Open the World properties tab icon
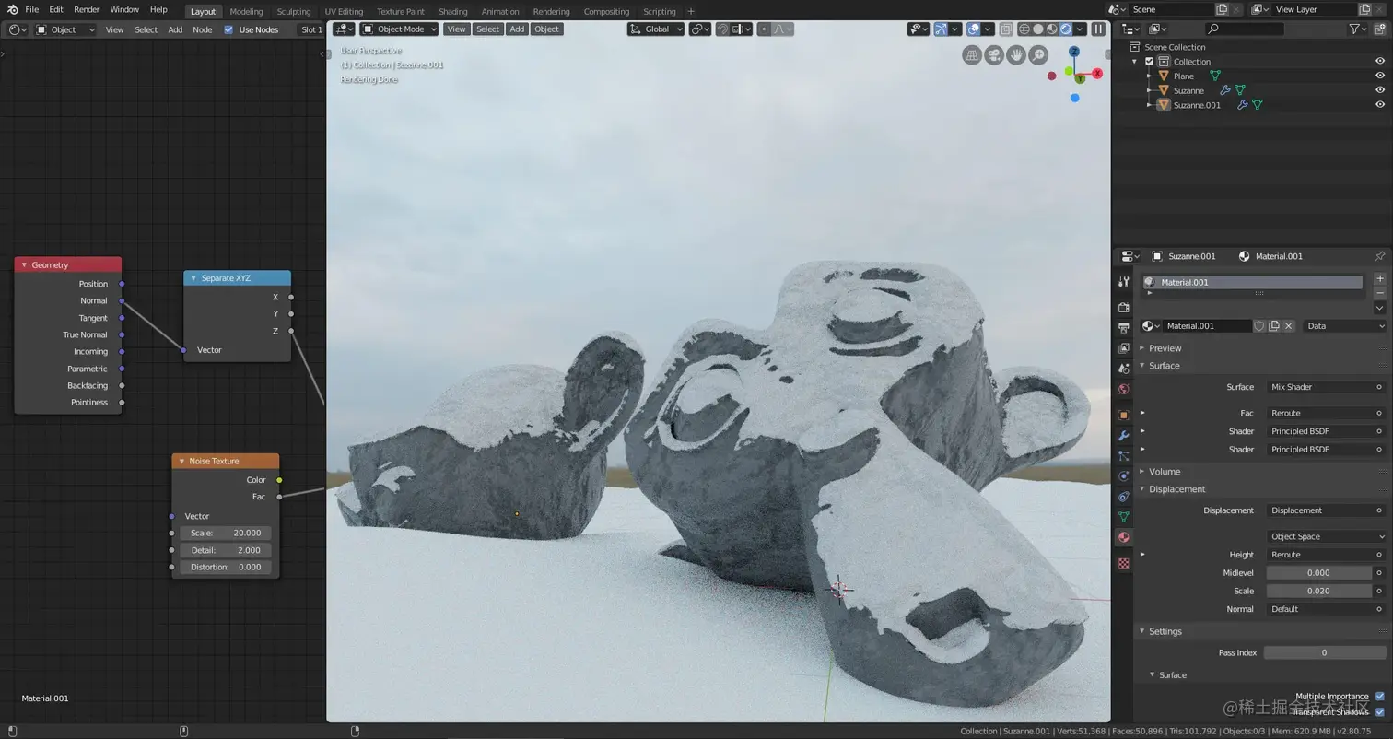 (1123, 389)
